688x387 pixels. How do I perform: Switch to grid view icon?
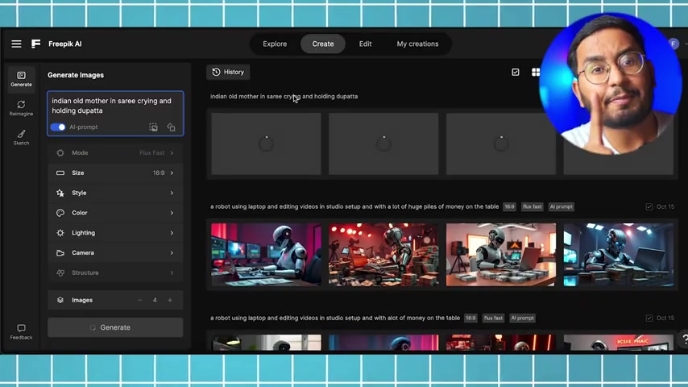coord(536,72)
